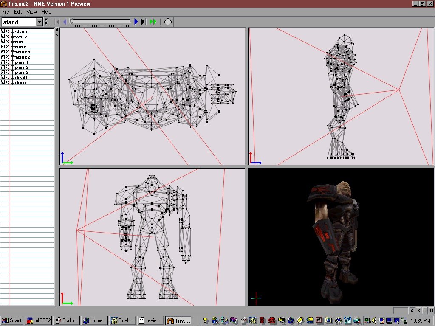Click the X icon in the pain2 row
Image resolution: width=435 pixels, height=326 pixels.
click(x=8, y=67)
